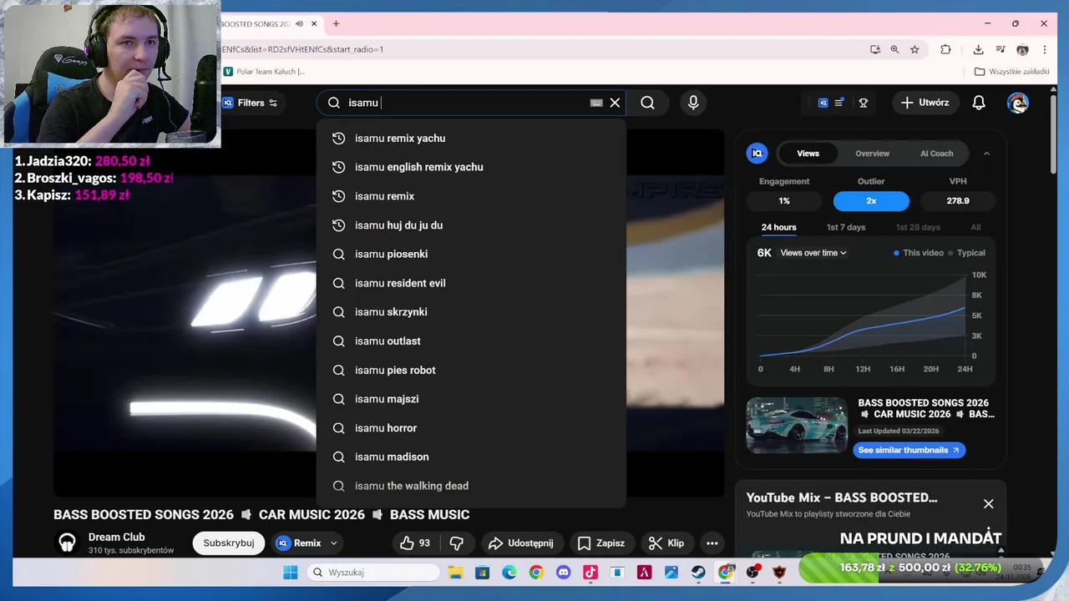Open Windows Start menu

click(290, 572)
